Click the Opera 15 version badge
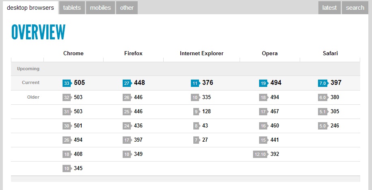 (264, 140)
